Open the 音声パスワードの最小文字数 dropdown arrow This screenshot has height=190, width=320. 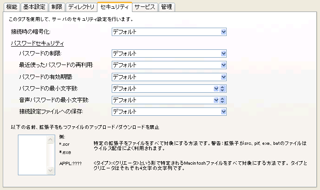[216, 100]
